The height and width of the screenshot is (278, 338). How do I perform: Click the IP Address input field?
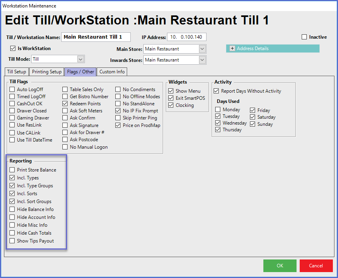point(186,37)
